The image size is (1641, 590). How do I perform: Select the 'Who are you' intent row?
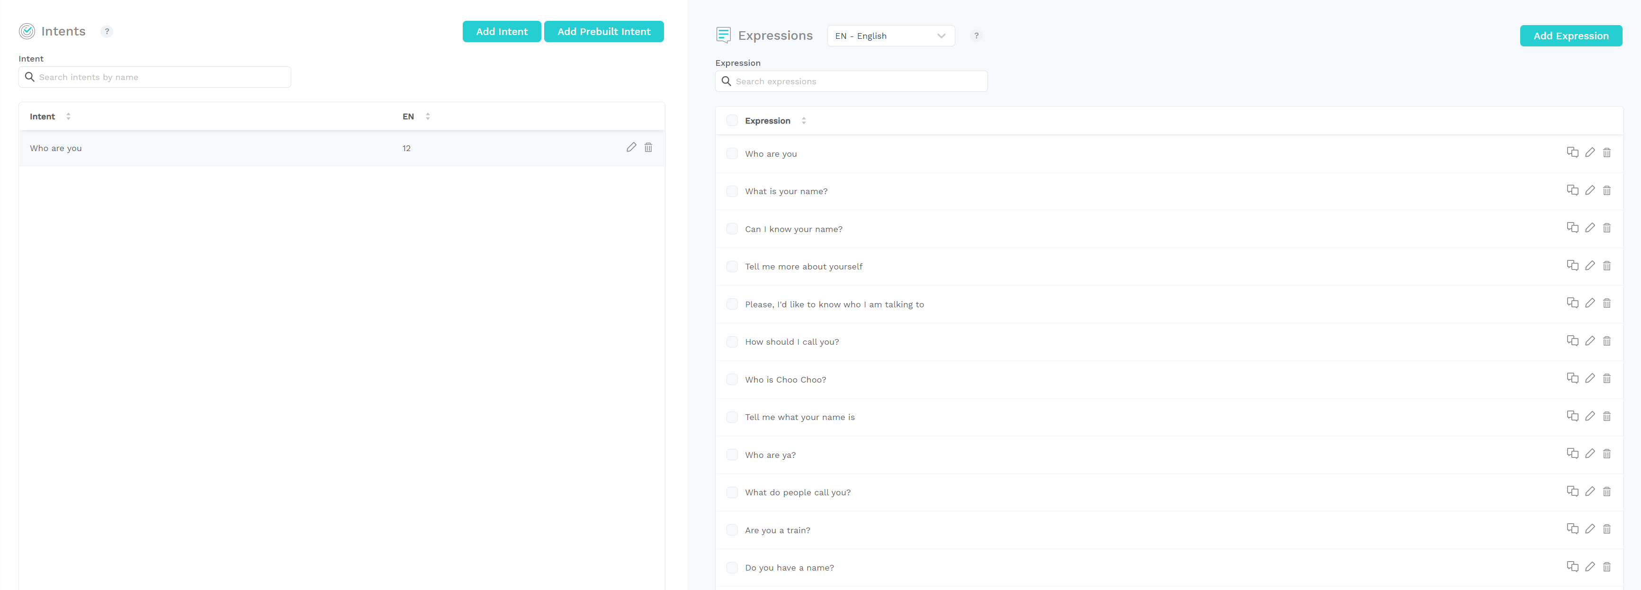click(x=341, y=148)
